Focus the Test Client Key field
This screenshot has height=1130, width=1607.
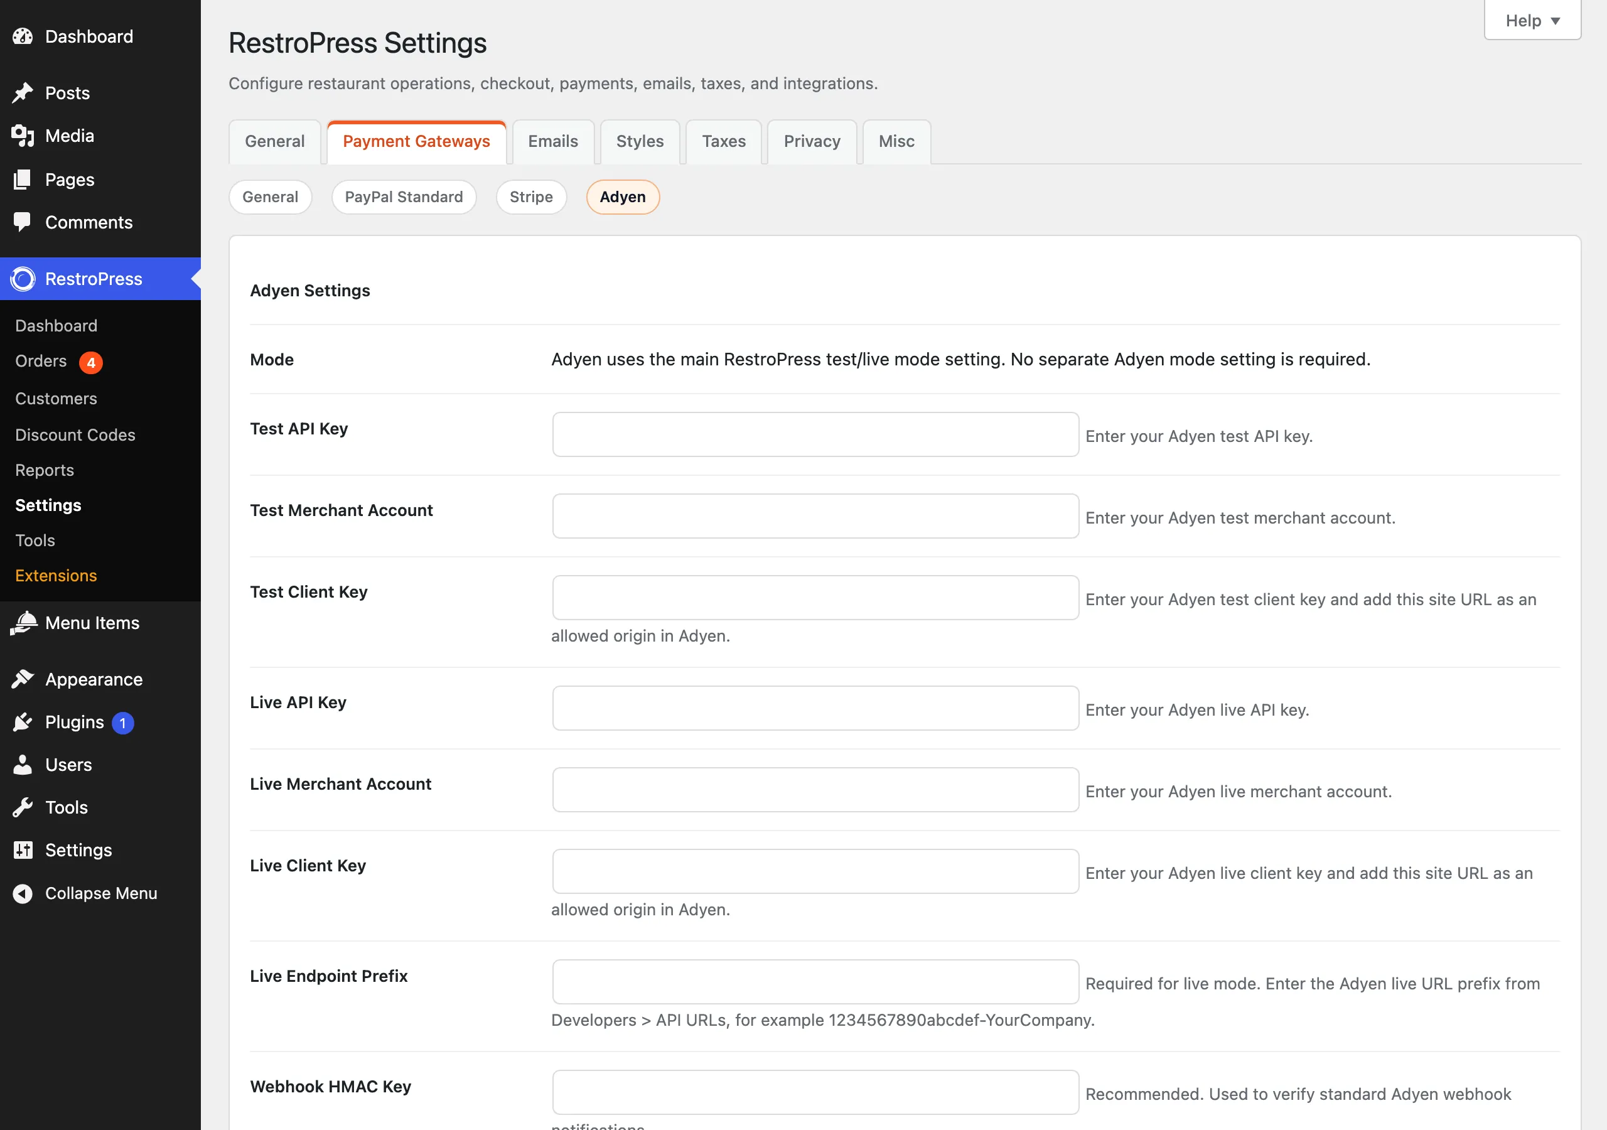pos(815,598)
